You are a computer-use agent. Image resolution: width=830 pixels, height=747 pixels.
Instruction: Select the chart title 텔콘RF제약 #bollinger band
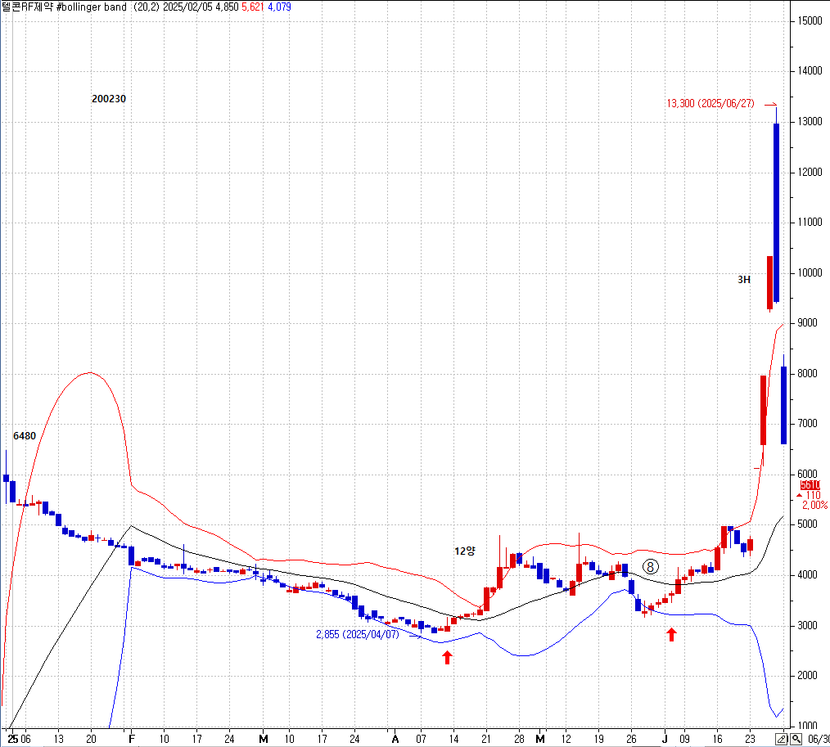(x=64, y=7)
